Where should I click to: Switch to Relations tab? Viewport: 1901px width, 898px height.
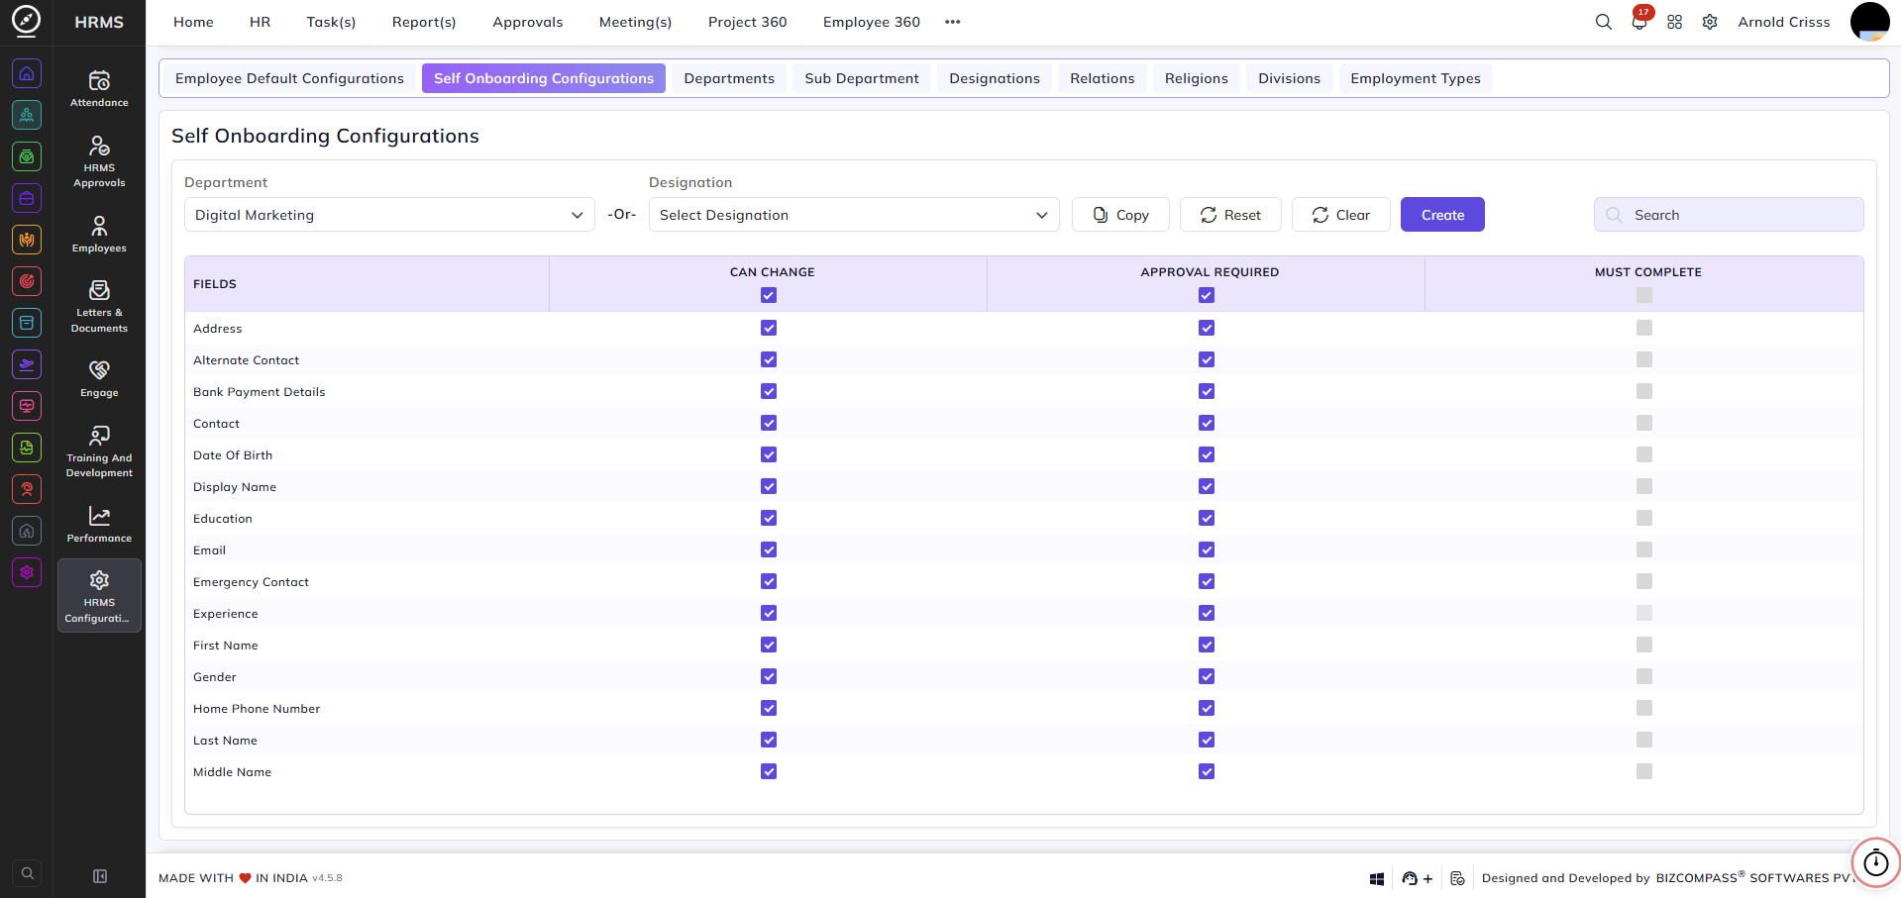(x=1103, y=78)
